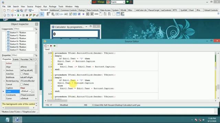Pick the TEdit component in palette
The width and height of the screenshot is (220, 123).
click(66, 14)
